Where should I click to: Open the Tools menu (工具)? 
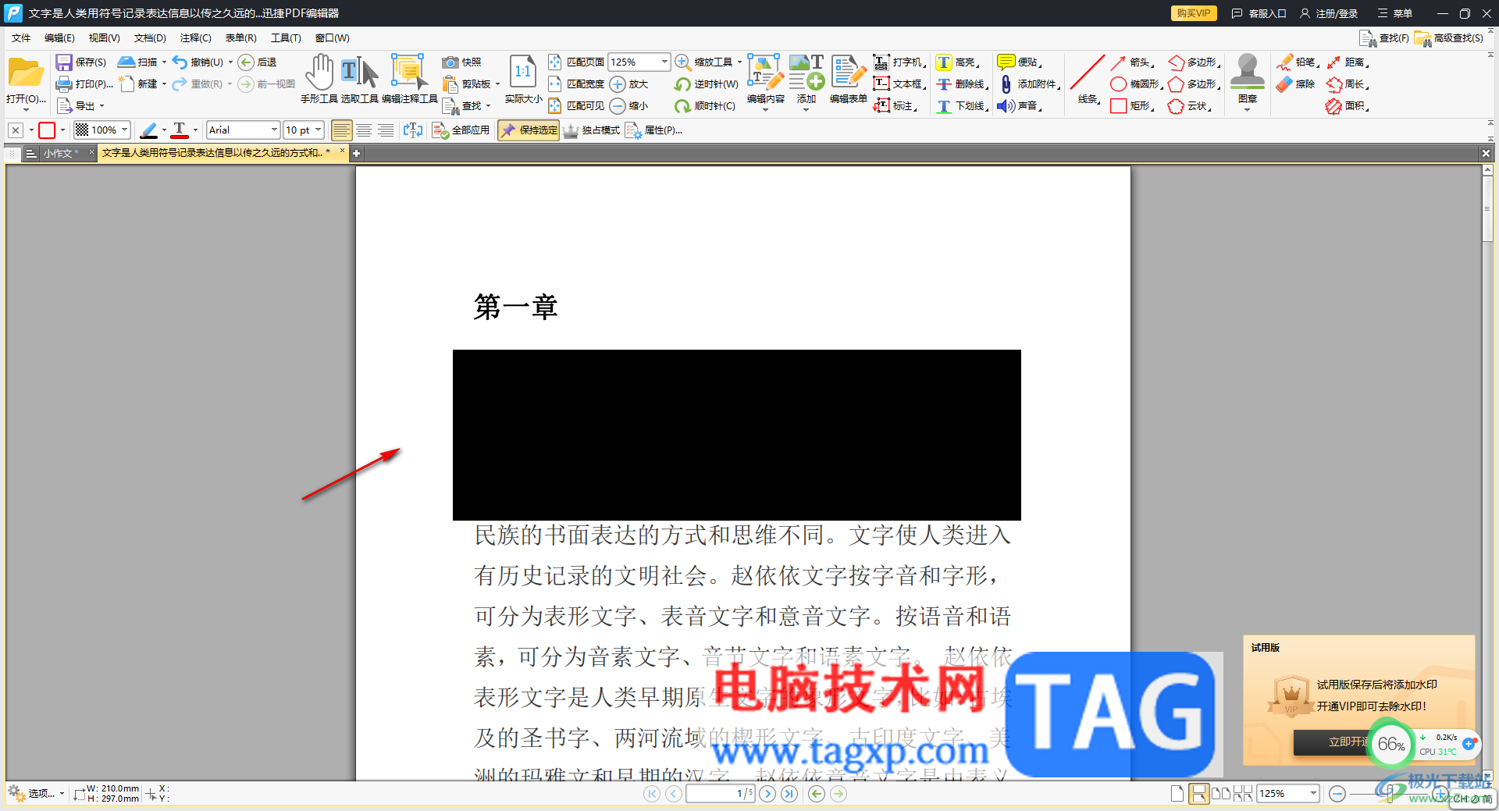286,37
